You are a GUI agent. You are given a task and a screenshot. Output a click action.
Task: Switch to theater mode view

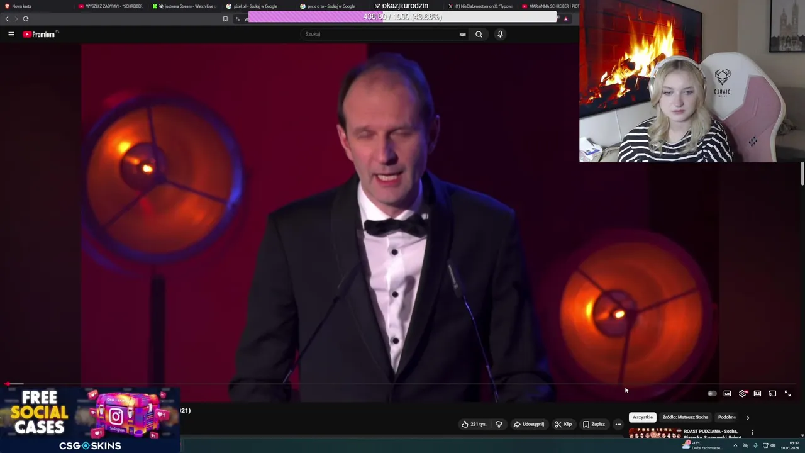[x=757, y=394]
